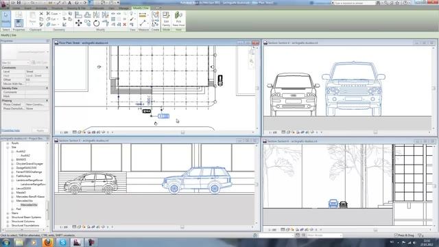Open the Windows Media Player taskbar icon

click(34, 242)
